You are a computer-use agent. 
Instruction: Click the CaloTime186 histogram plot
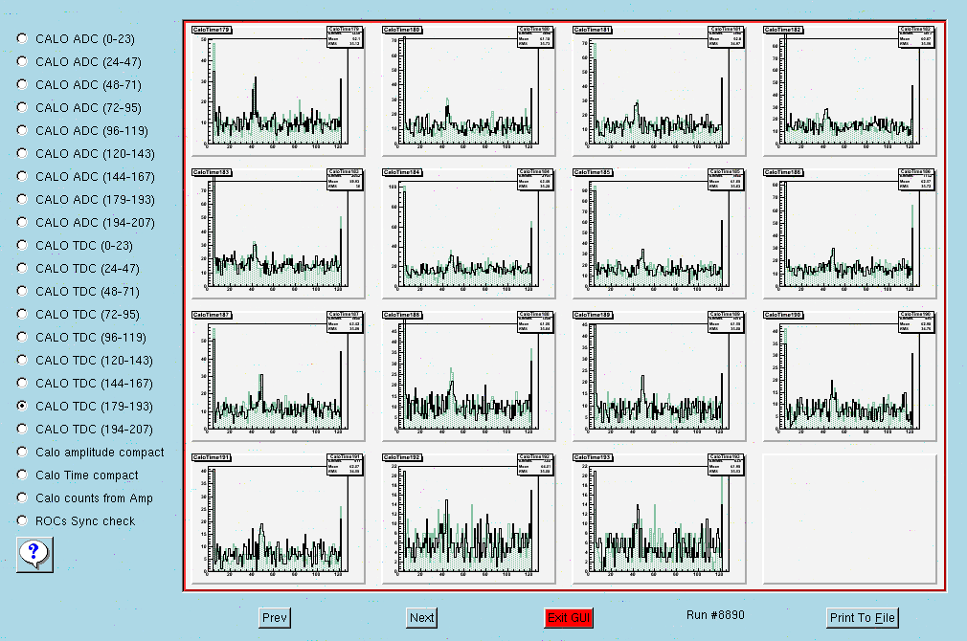849,233
